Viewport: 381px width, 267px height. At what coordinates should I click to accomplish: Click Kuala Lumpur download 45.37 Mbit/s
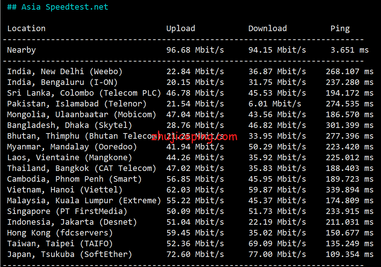click(x=277, y=201)
